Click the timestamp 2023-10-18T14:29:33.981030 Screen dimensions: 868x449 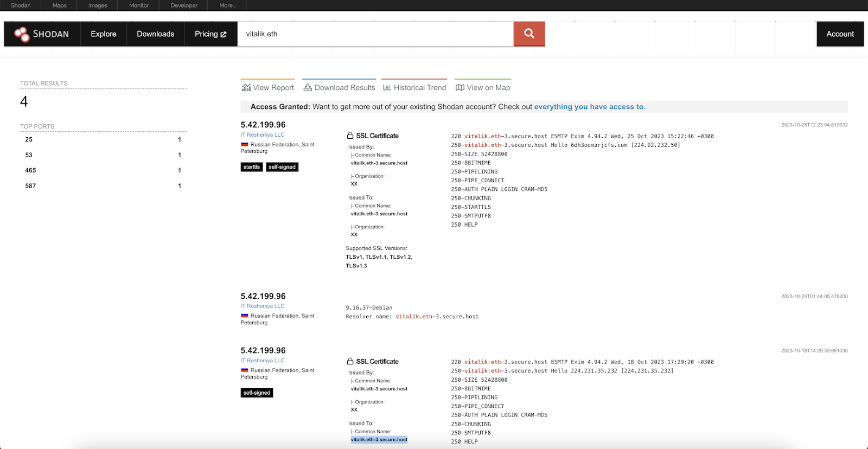814,350
